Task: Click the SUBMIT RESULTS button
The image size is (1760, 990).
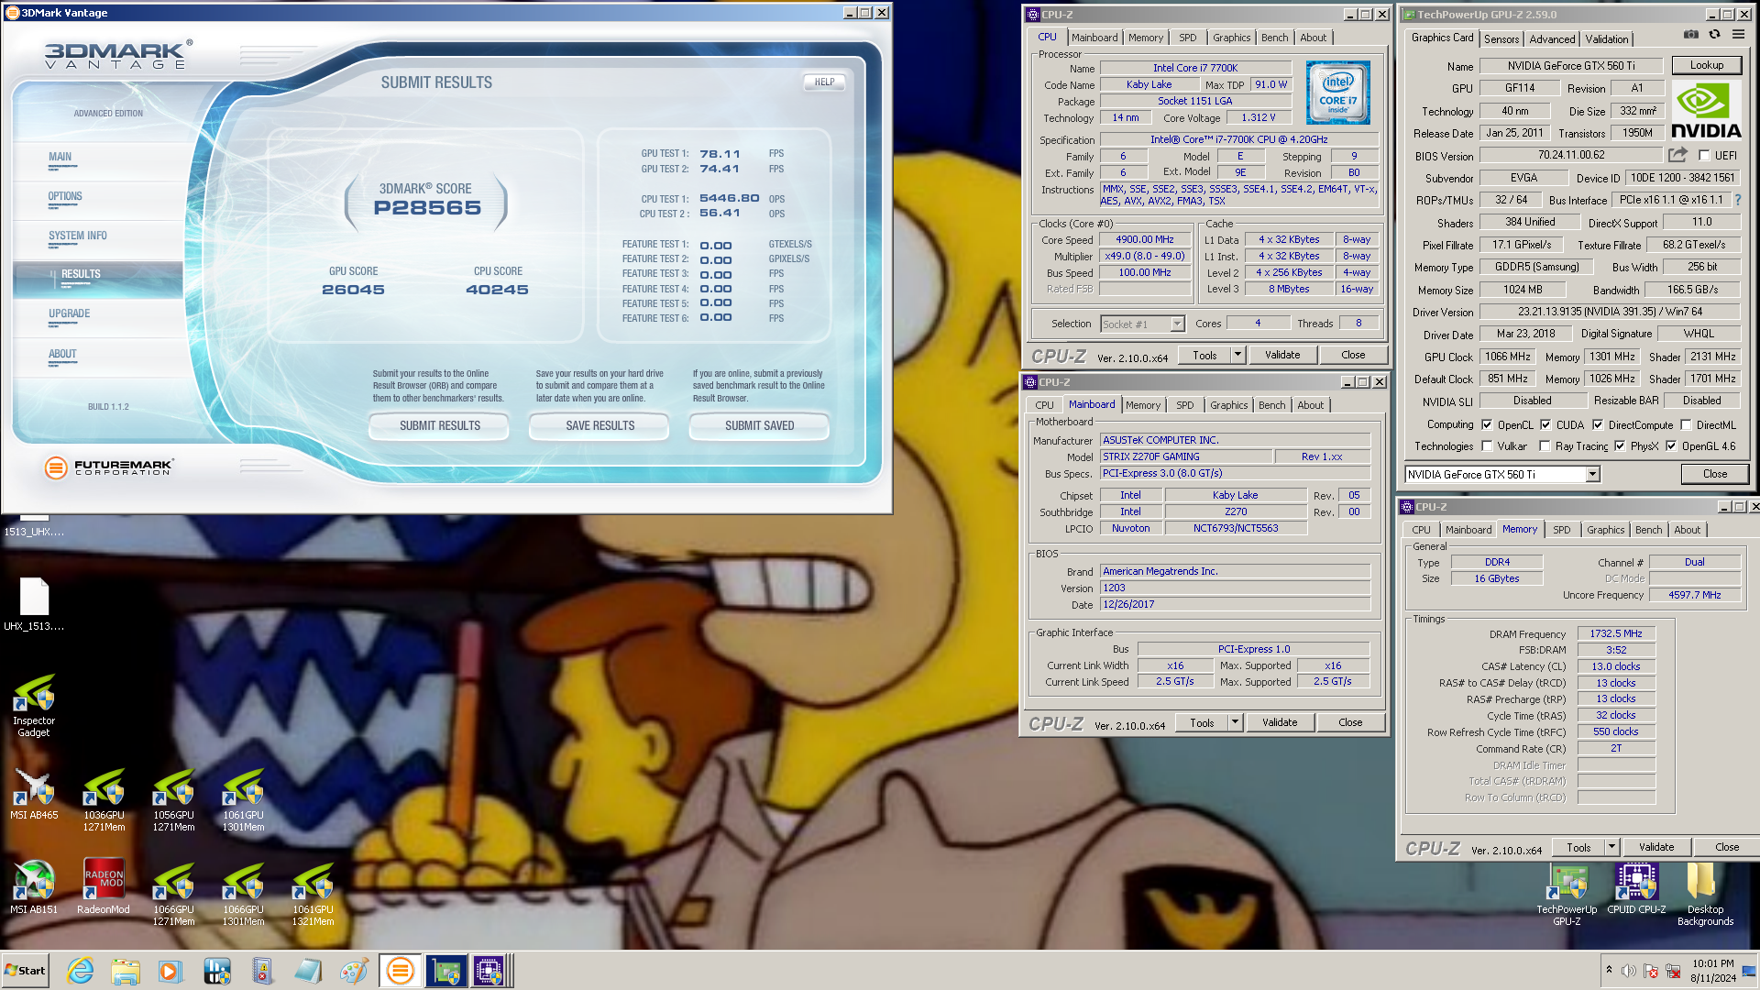Action: click(x=439, y=425)
